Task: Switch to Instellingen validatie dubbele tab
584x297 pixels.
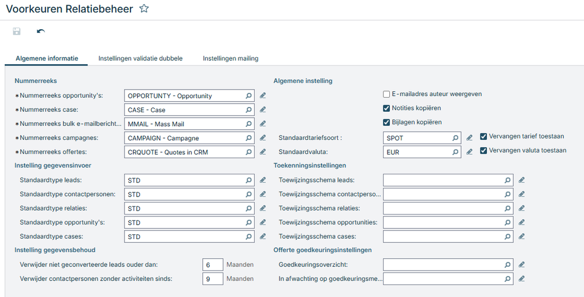Action: coord(140,58)
